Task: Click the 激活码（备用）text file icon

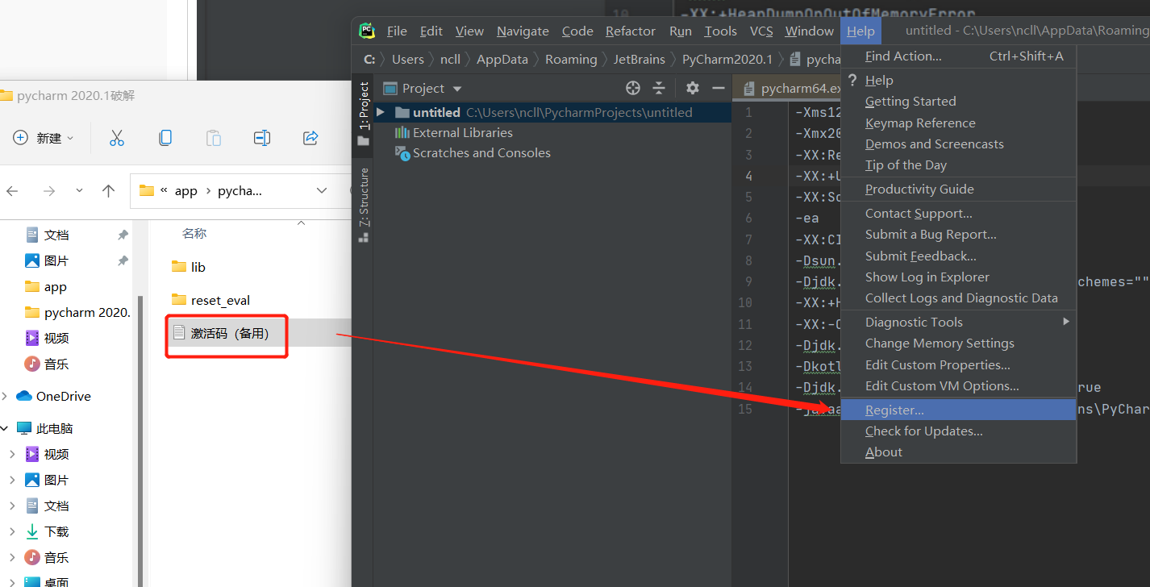Action: pos(179,333)
